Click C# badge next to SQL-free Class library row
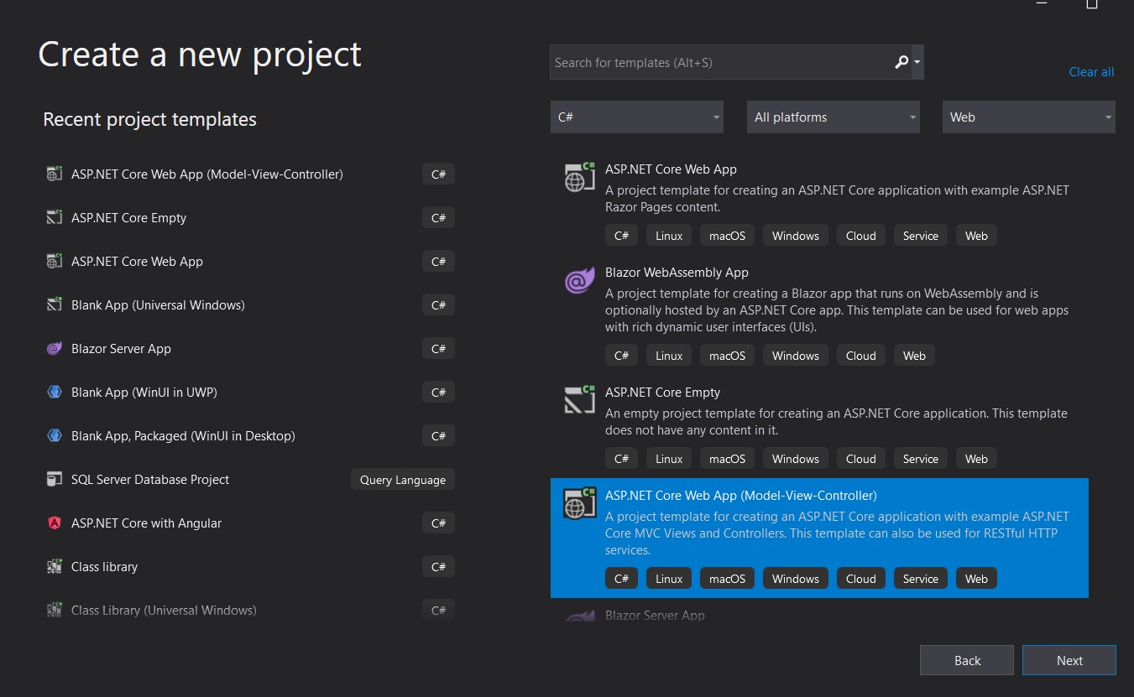This screenshot has width=1134, height=697. (x=438, y=567)
